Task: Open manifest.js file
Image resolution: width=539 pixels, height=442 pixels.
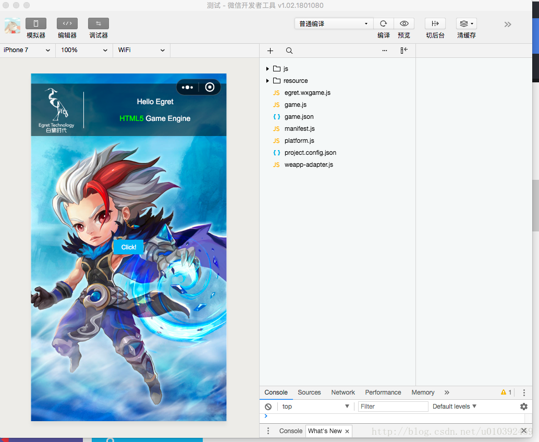Action: coord(338,129)
